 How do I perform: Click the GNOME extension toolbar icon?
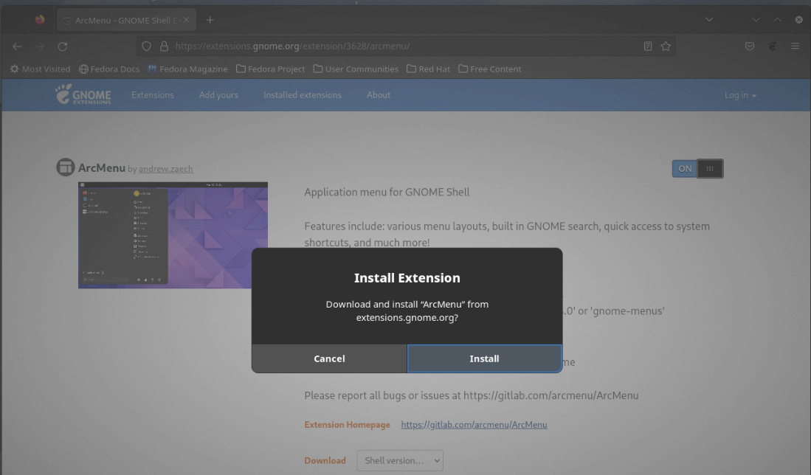coord(772,46)
